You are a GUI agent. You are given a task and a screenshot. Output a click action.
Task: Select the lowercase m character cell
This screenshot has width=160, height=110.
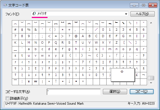[110, 50]
